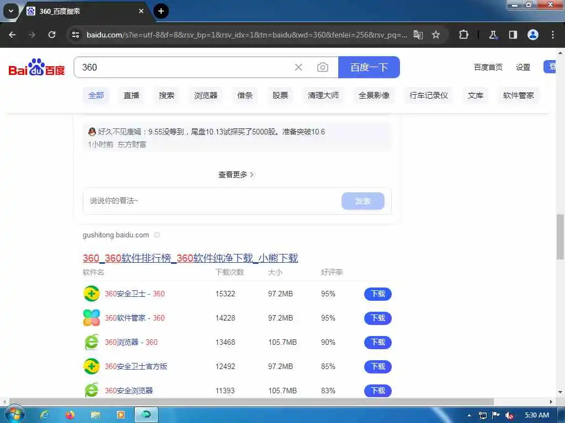Select the 直播 filter tab
Viewport: 565px width, 423px height.
click(131, 95)
